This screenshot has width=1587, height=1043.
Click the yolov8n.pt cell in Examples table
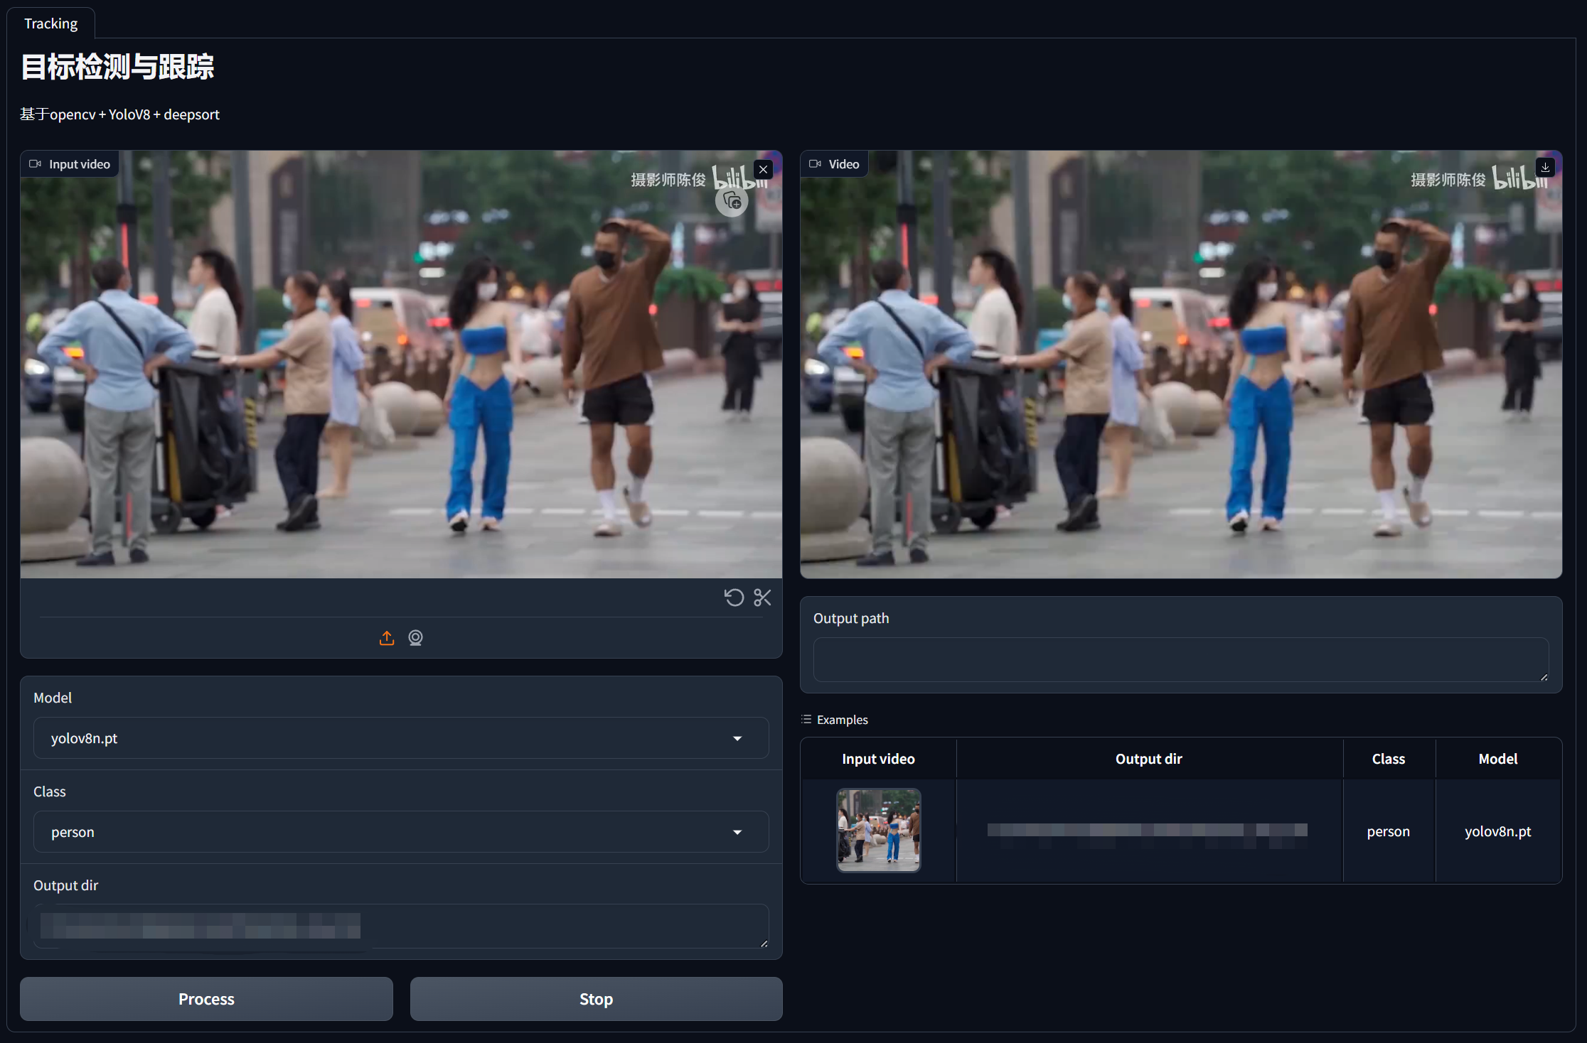1497,831
